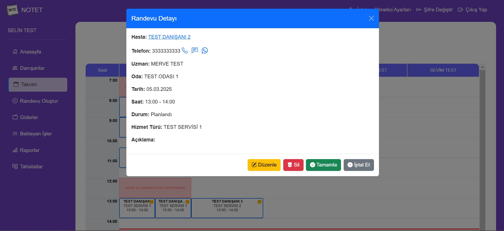Click yellow status square on TEST DANIŞANI 3

click(260, 202)
